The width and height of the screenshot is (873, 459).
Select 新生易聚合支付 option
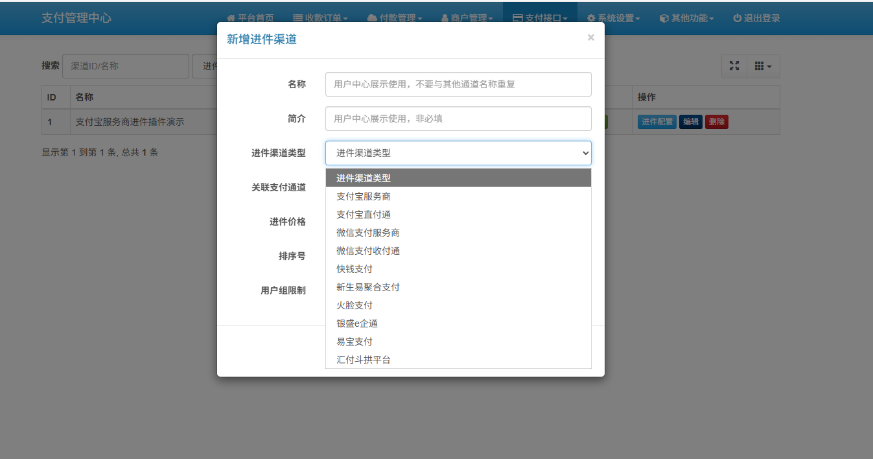pyautogui.click(x=368, y=287)
